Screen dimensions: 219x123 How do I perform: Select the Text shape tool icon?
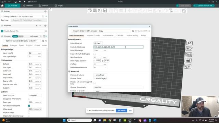(171, 11)
